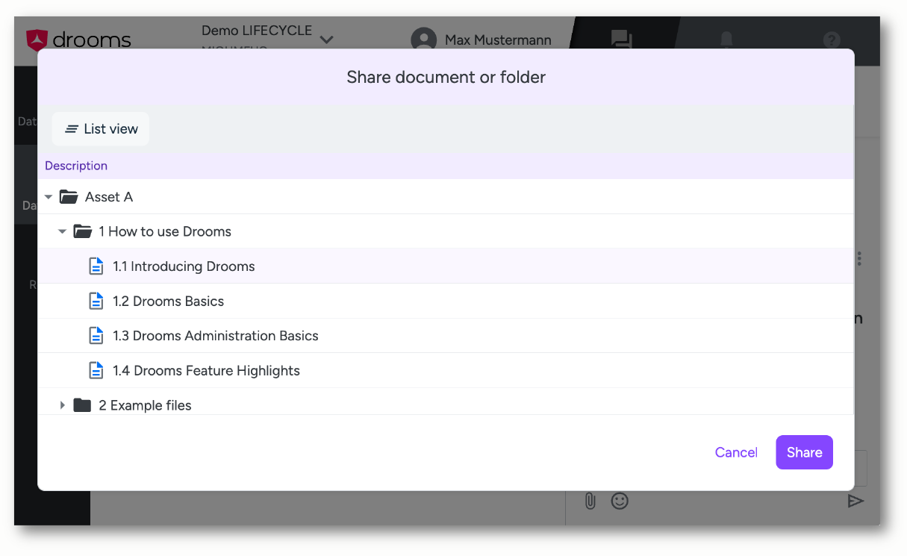Image resolution: width=907 pixels, height=556 pixels.
Task: Switch to List view
Action: click(x=101, y=128)
